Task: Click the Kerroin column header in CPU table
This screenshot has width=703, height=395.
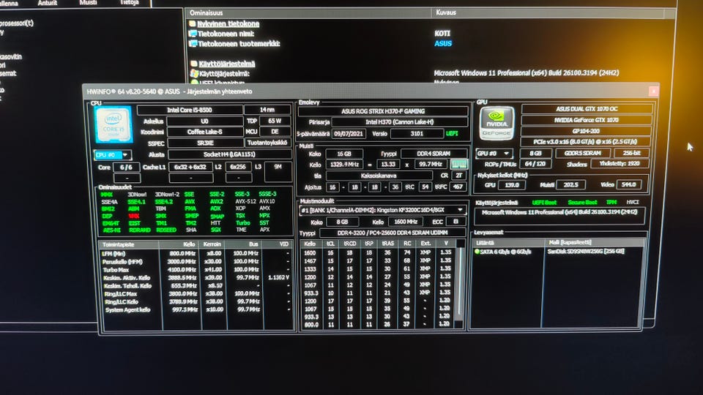Action: (x=213, y=244)
